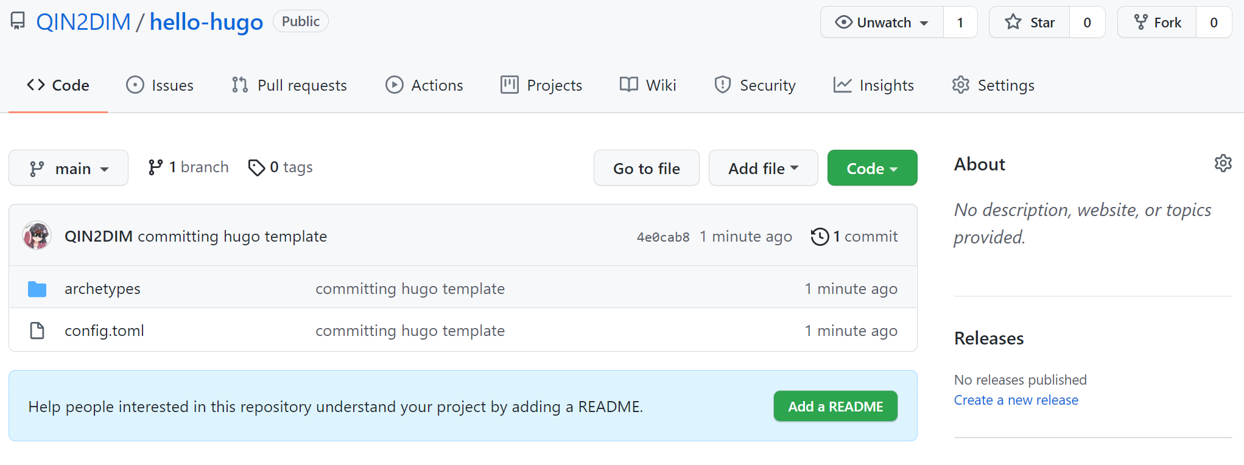Open commit hash 4e0cab8

pyautogui.click(x=663, y=237)
